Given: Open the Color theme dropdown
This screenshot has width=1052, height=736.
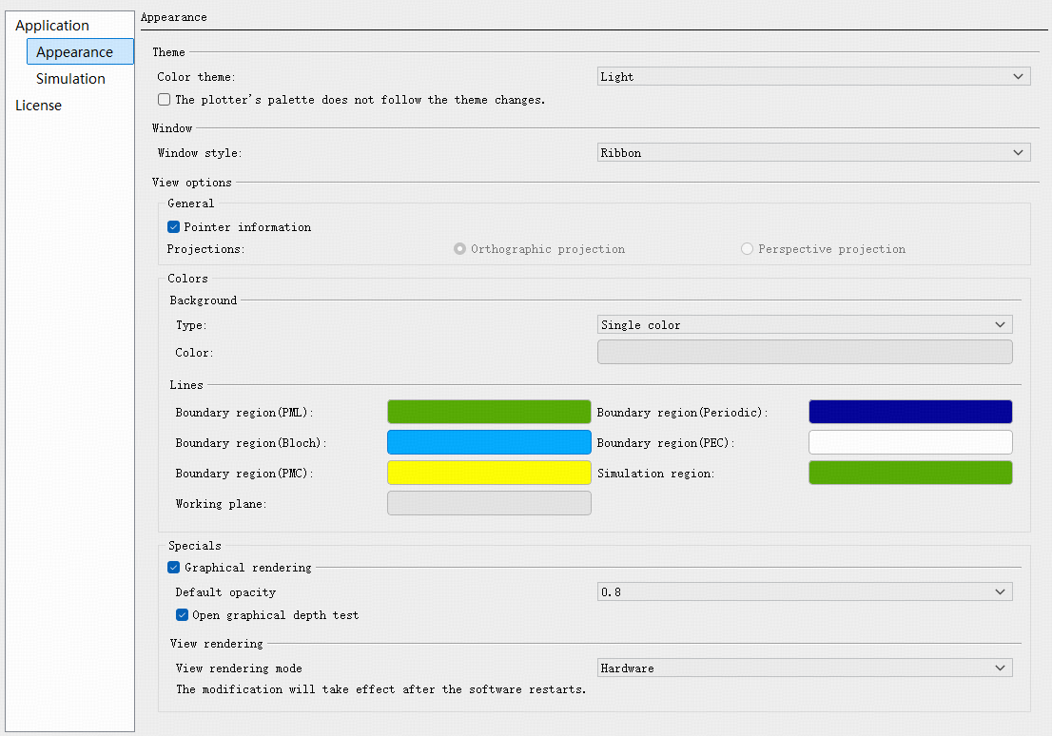Looking at the screenshot, I should click(813, 77).
